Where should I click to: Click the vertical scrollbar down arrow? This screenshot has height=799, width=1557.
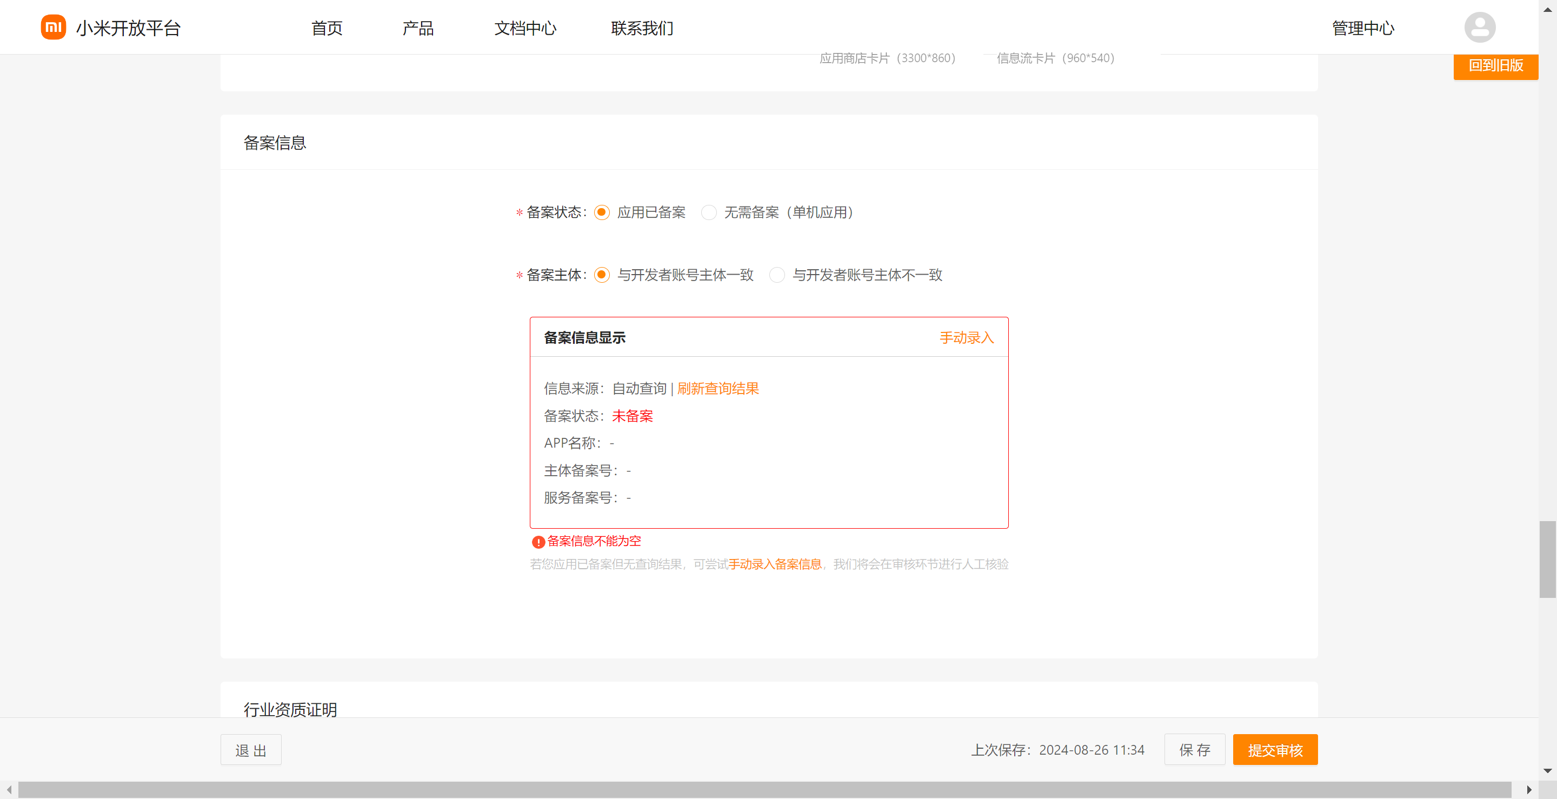tap(1547, 770)
